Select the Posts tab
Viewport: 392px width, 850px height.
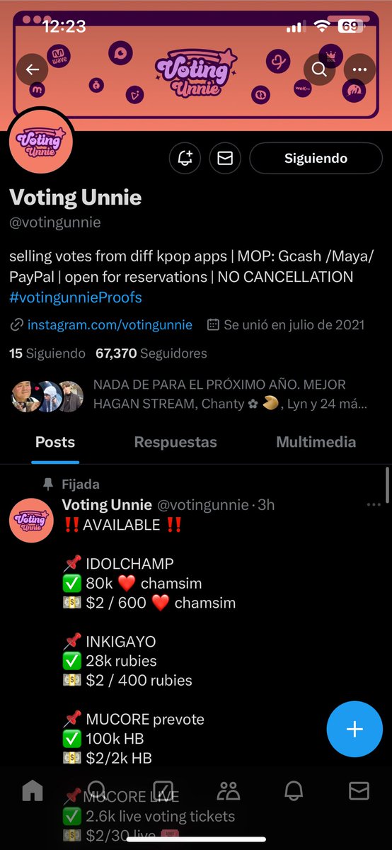[55, 442]
